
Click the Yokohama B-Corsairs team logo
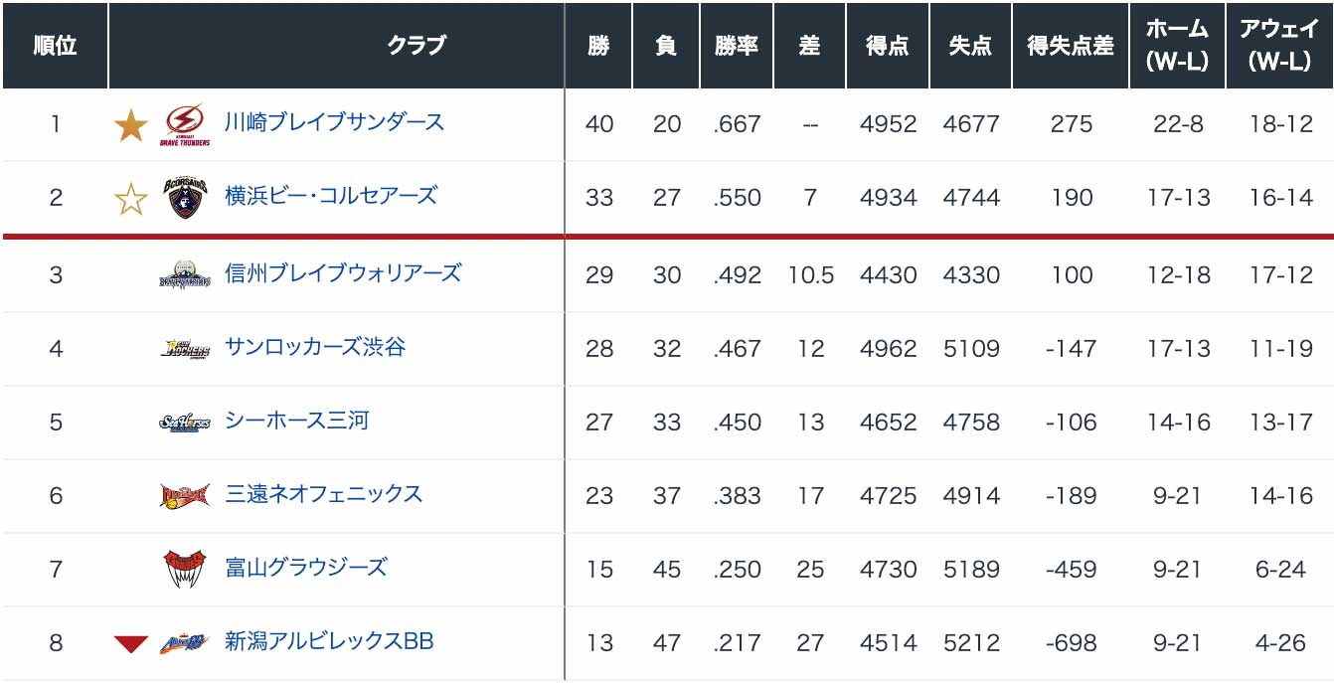point(185,198)
